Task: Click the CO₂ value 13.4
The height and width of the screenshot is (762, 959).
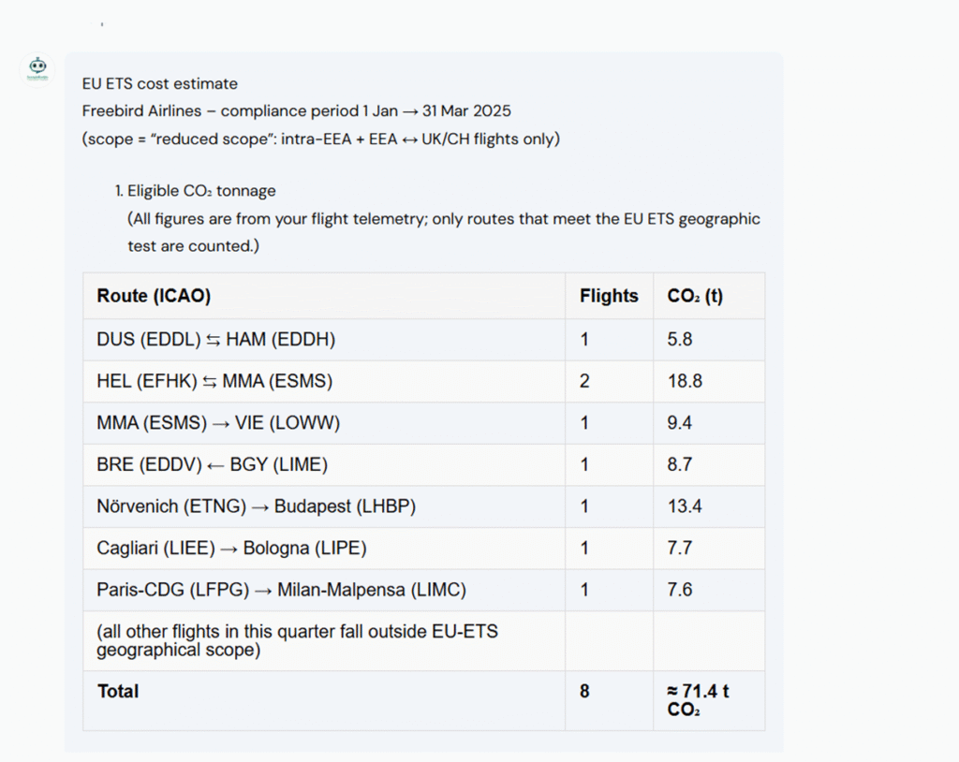Action: (685, 506)
